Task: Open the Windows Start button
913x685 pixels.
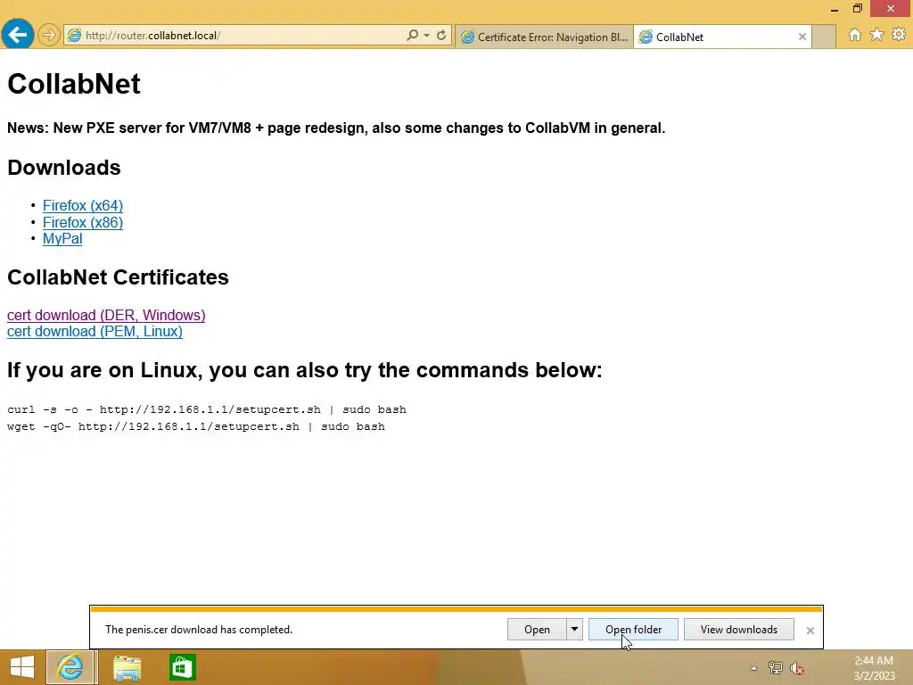Action: tap(22, 667)
